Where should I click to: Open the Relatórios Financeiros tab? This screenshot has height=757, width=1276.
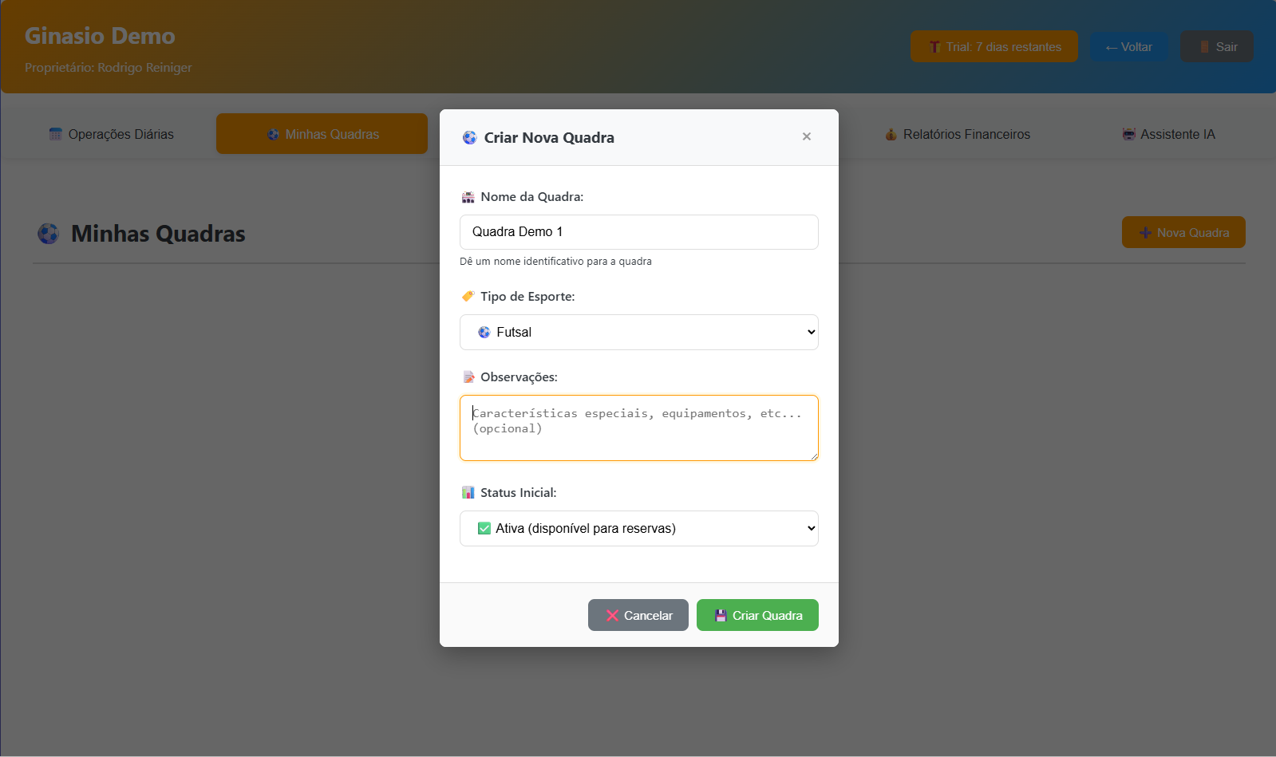[x=957, y=134]
